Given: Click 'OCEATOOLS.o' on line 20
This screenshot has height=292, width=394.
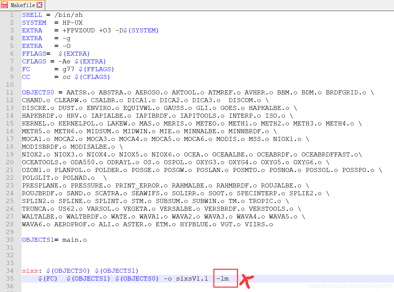Looking at the screenshot, I should pos(44,162).
